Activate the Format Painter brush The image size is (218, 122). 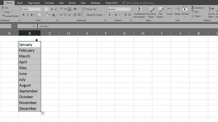pos(3,16)
